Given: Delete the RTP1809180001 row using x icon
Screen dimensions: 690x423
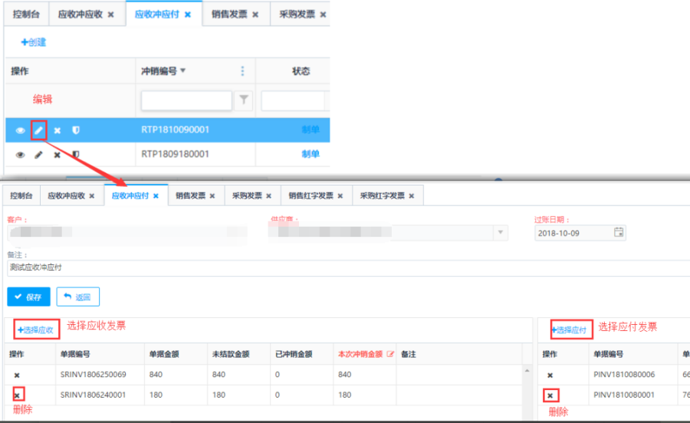Looking at the screenshot, I should (x=57, y=155).
